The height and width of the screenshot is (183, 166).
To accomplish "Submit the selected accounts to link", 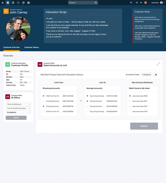I will pos(144,126).
